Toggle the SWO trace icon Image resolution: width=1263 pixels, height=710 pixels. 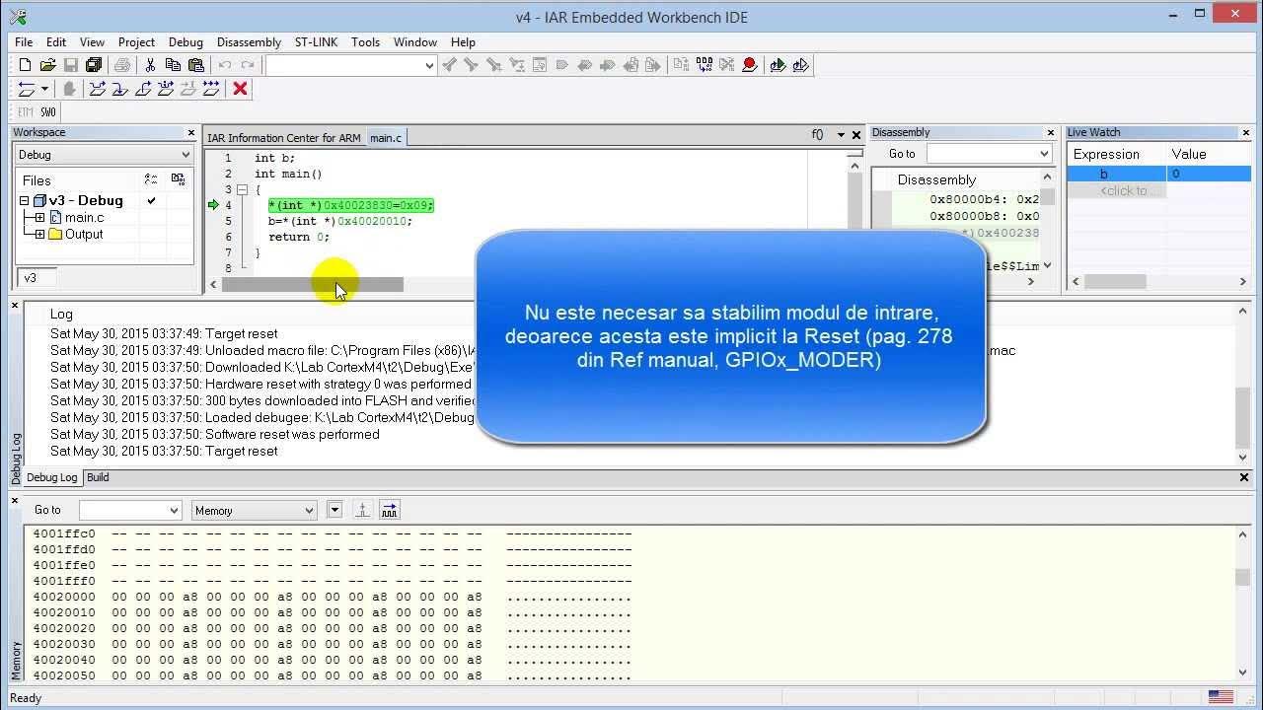pyautogui.click(x=47, y=112)
